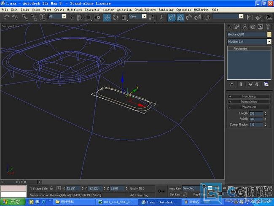Click Add Time Tag
Viewport: 274px width, 206px height.
coord(139,195)
